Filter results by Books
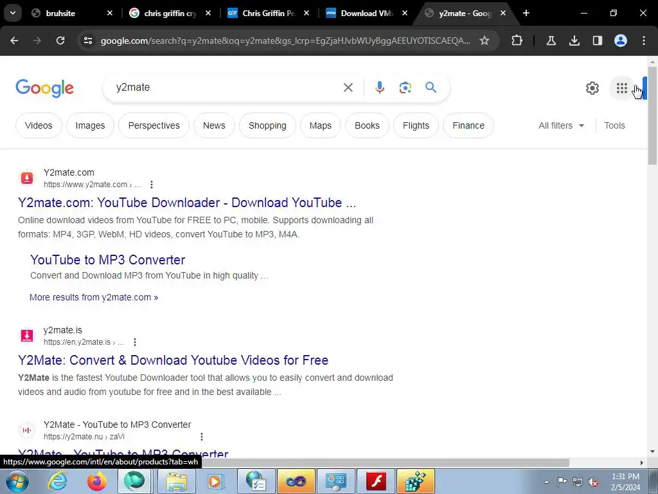 [367, 125]
